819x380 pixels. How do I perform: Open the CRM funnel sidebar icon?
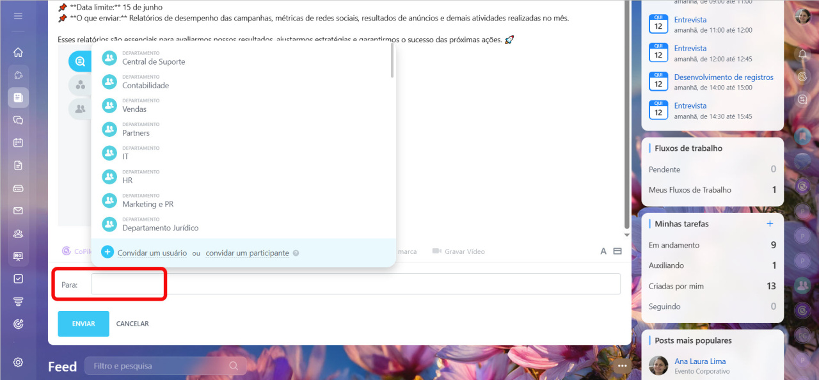tap(18, 301)
